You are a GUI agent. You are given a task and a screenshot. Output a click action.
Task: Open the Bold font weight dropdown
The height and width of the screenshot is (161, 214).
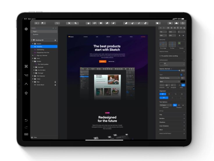170,82
